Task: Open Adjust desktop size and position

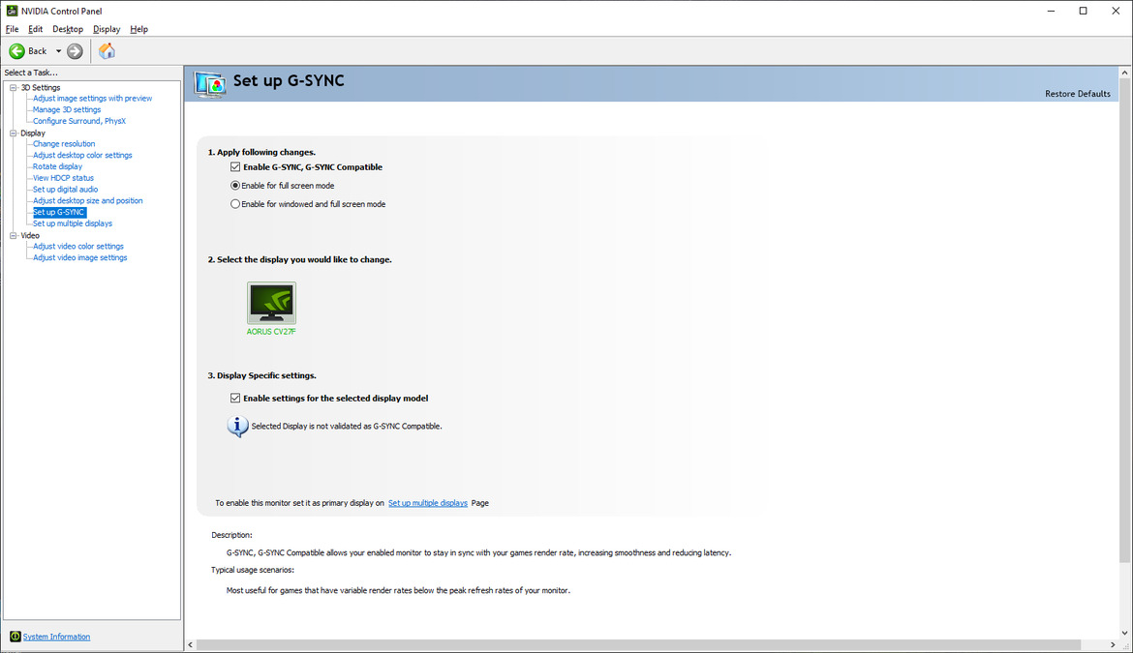Action: pos(87,200)
